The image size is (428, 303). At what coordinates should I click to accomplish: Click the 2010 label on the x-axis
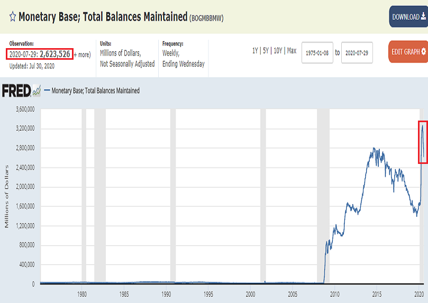coord(334,295)
